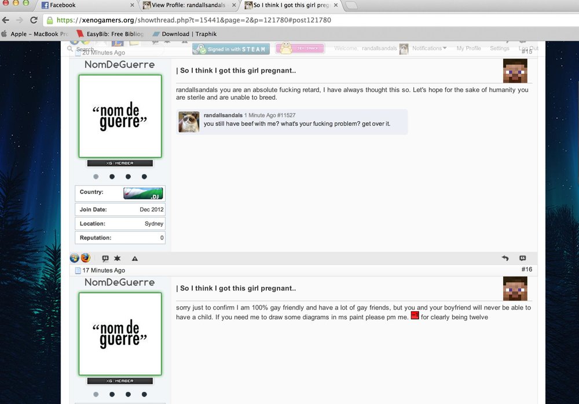Click the randallsandals name in comment
This screenshot has height=404, width=579.
click(223, 115)
